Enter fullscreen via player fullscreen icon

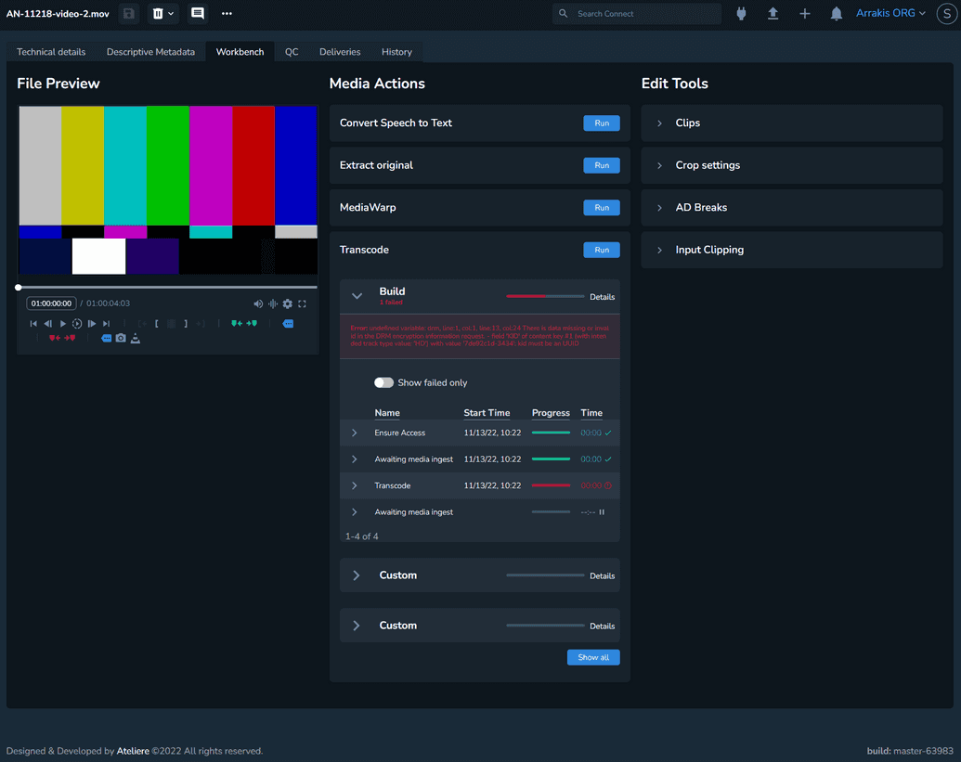click(x=302, y=304)
